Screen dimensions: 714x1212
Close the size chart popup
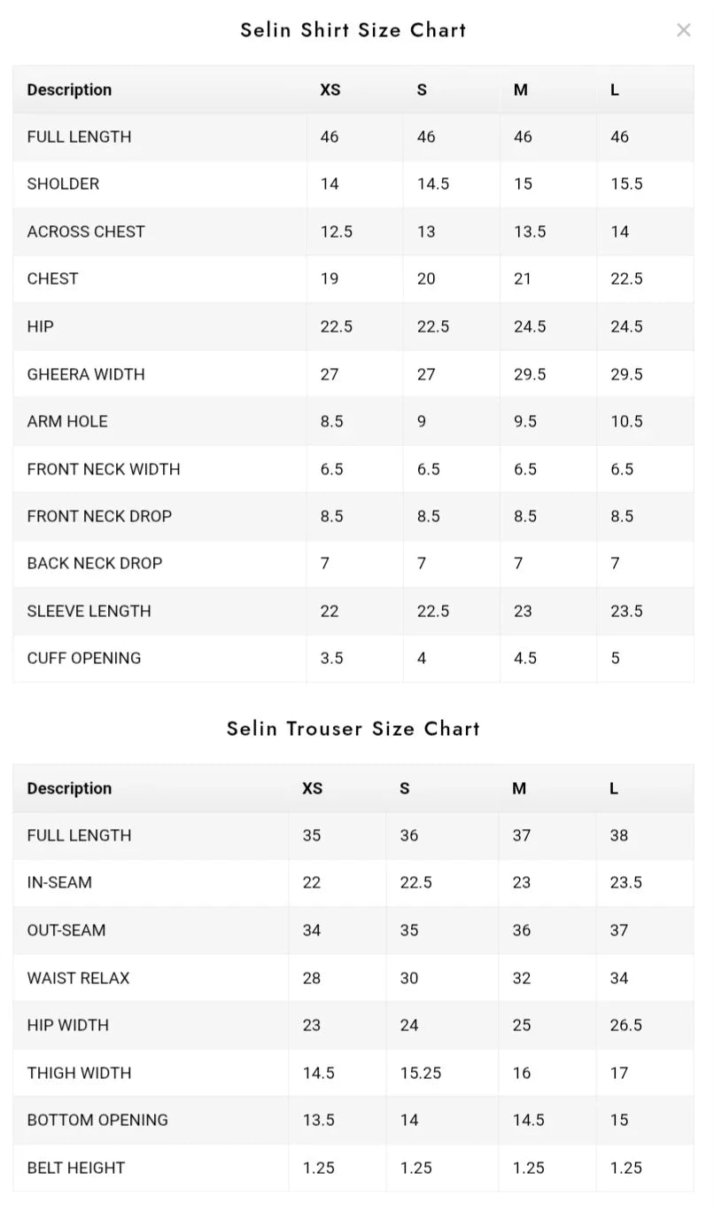(x=683, y=30)
